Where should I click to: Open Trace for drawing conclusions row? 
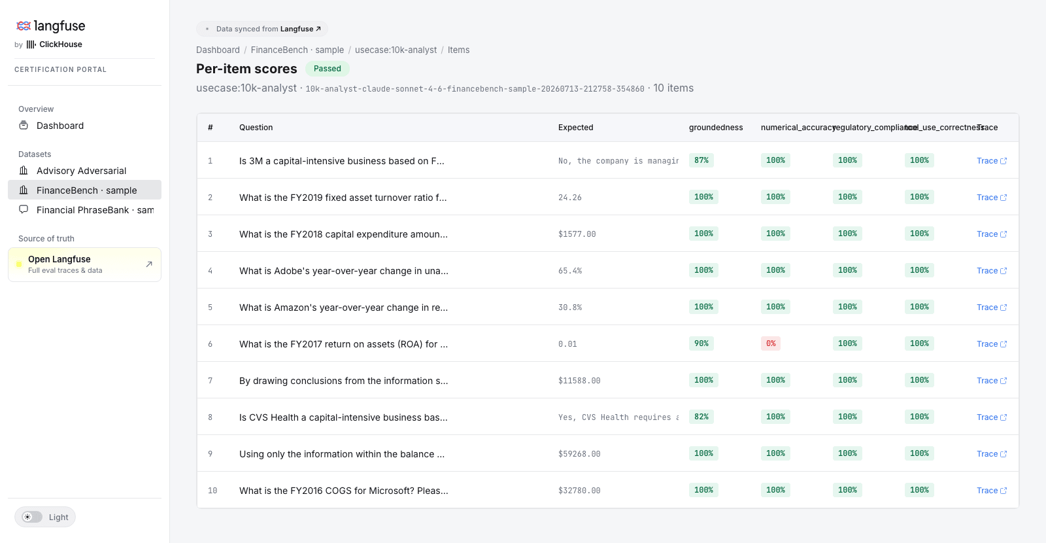992,381
